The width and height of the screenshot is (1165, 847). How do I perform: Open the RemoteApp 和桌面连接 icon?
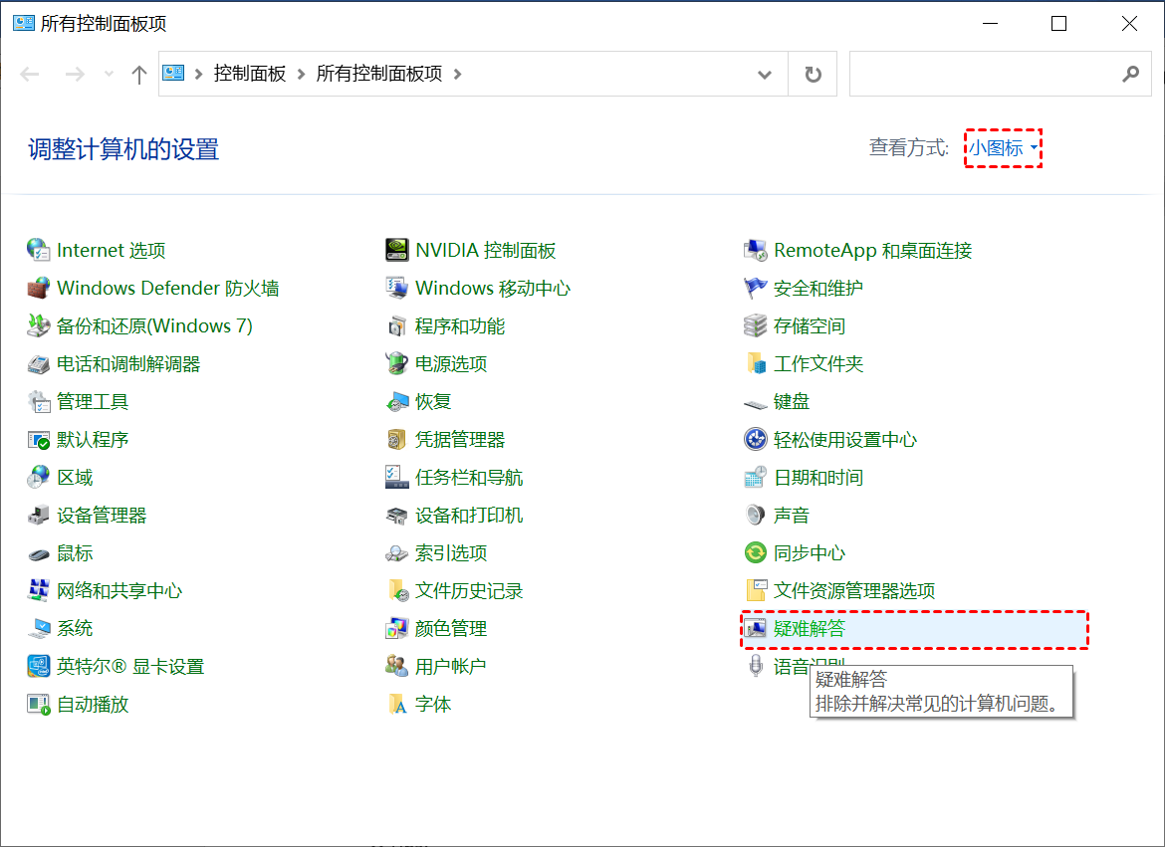point(756,251)
